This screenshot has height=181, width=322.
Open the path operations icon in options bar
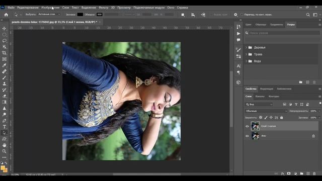(183, 15)
